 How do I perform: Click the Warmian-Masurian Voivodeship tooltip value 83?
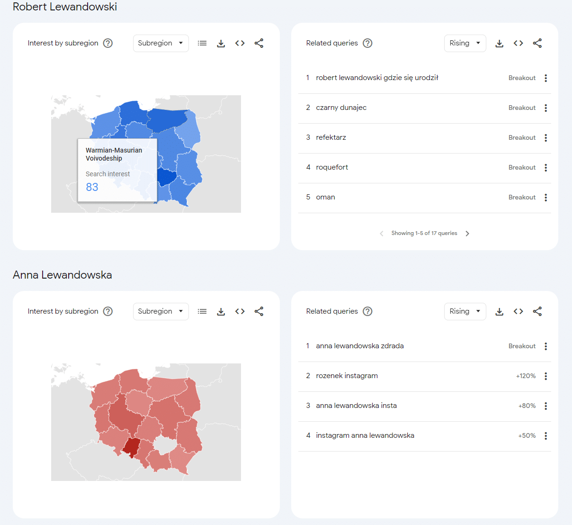click(x=92, y=187)
